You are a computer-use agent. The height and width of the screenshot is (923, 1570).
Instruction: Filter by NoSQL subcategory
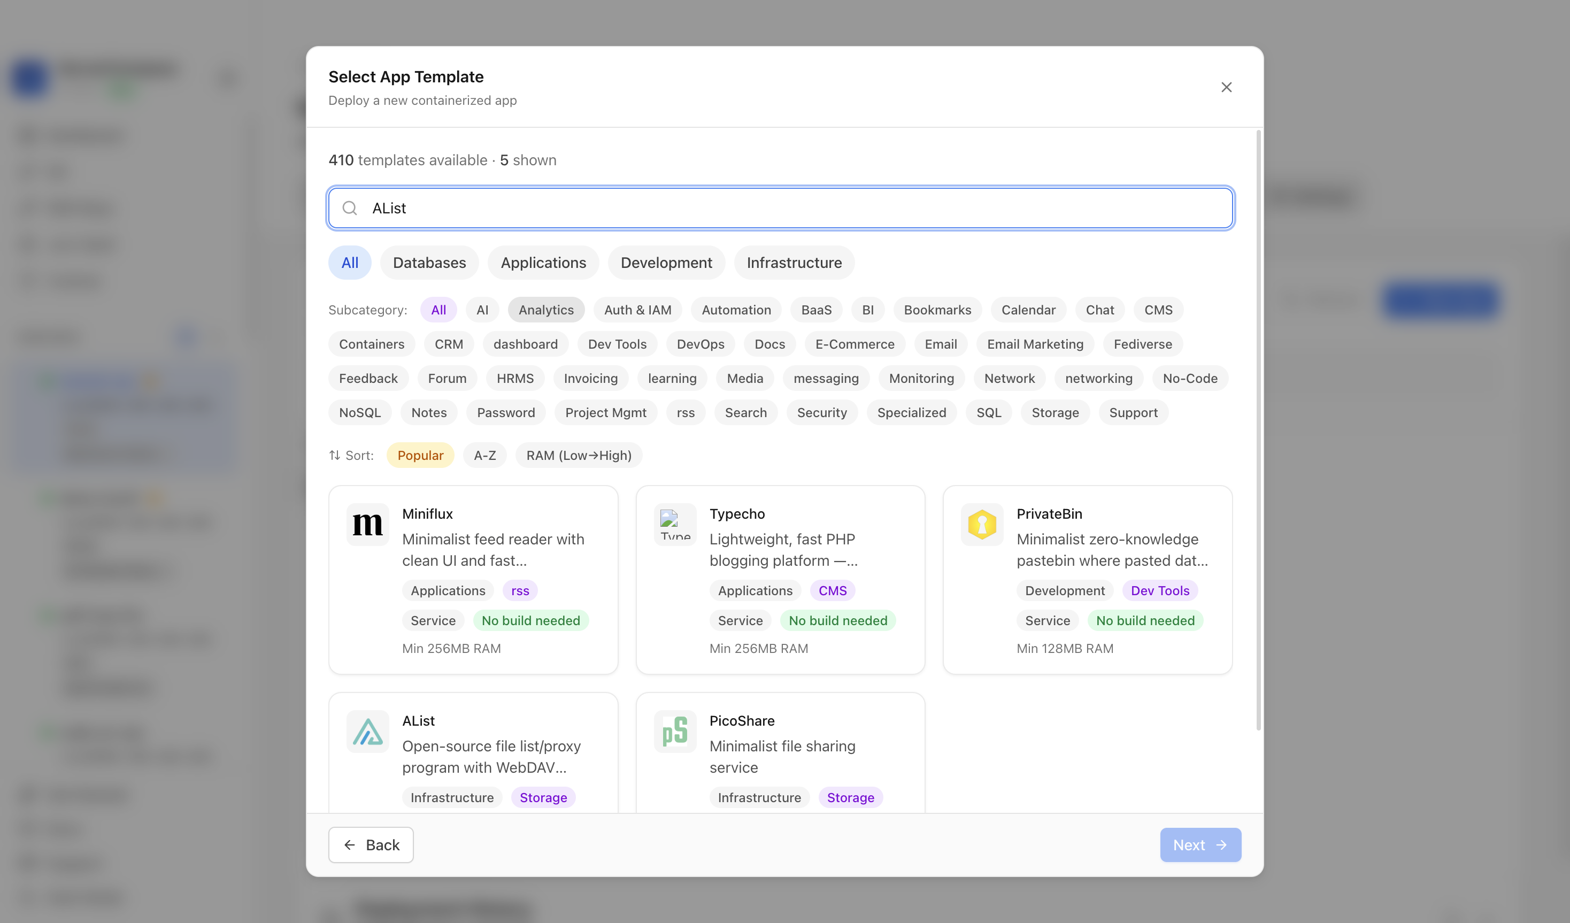tap(360, 413)
